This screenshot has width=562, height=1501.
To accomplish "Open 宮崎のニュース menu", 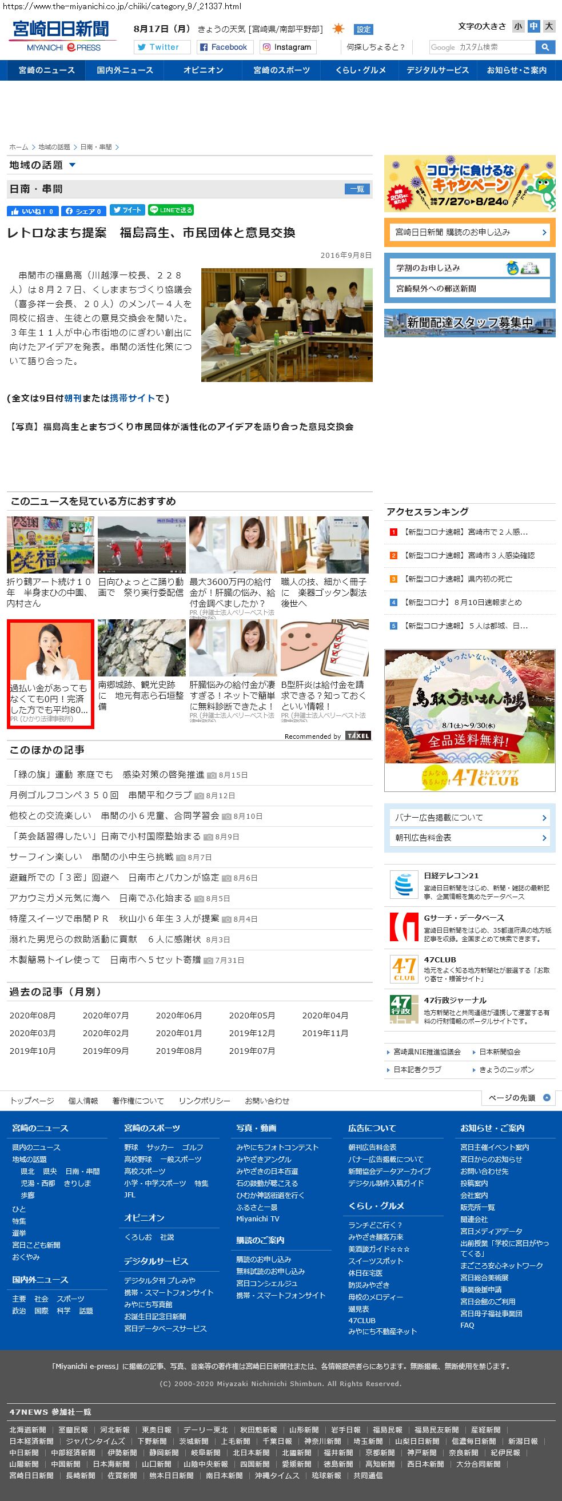I will coord(46,70).
